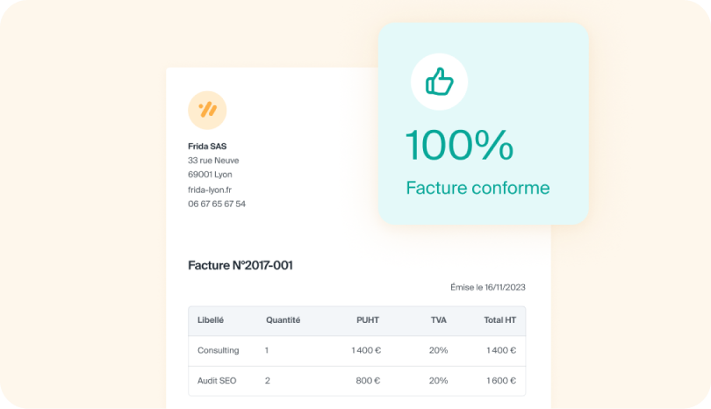Click the Émise le 16/11/2023 date

487,287
